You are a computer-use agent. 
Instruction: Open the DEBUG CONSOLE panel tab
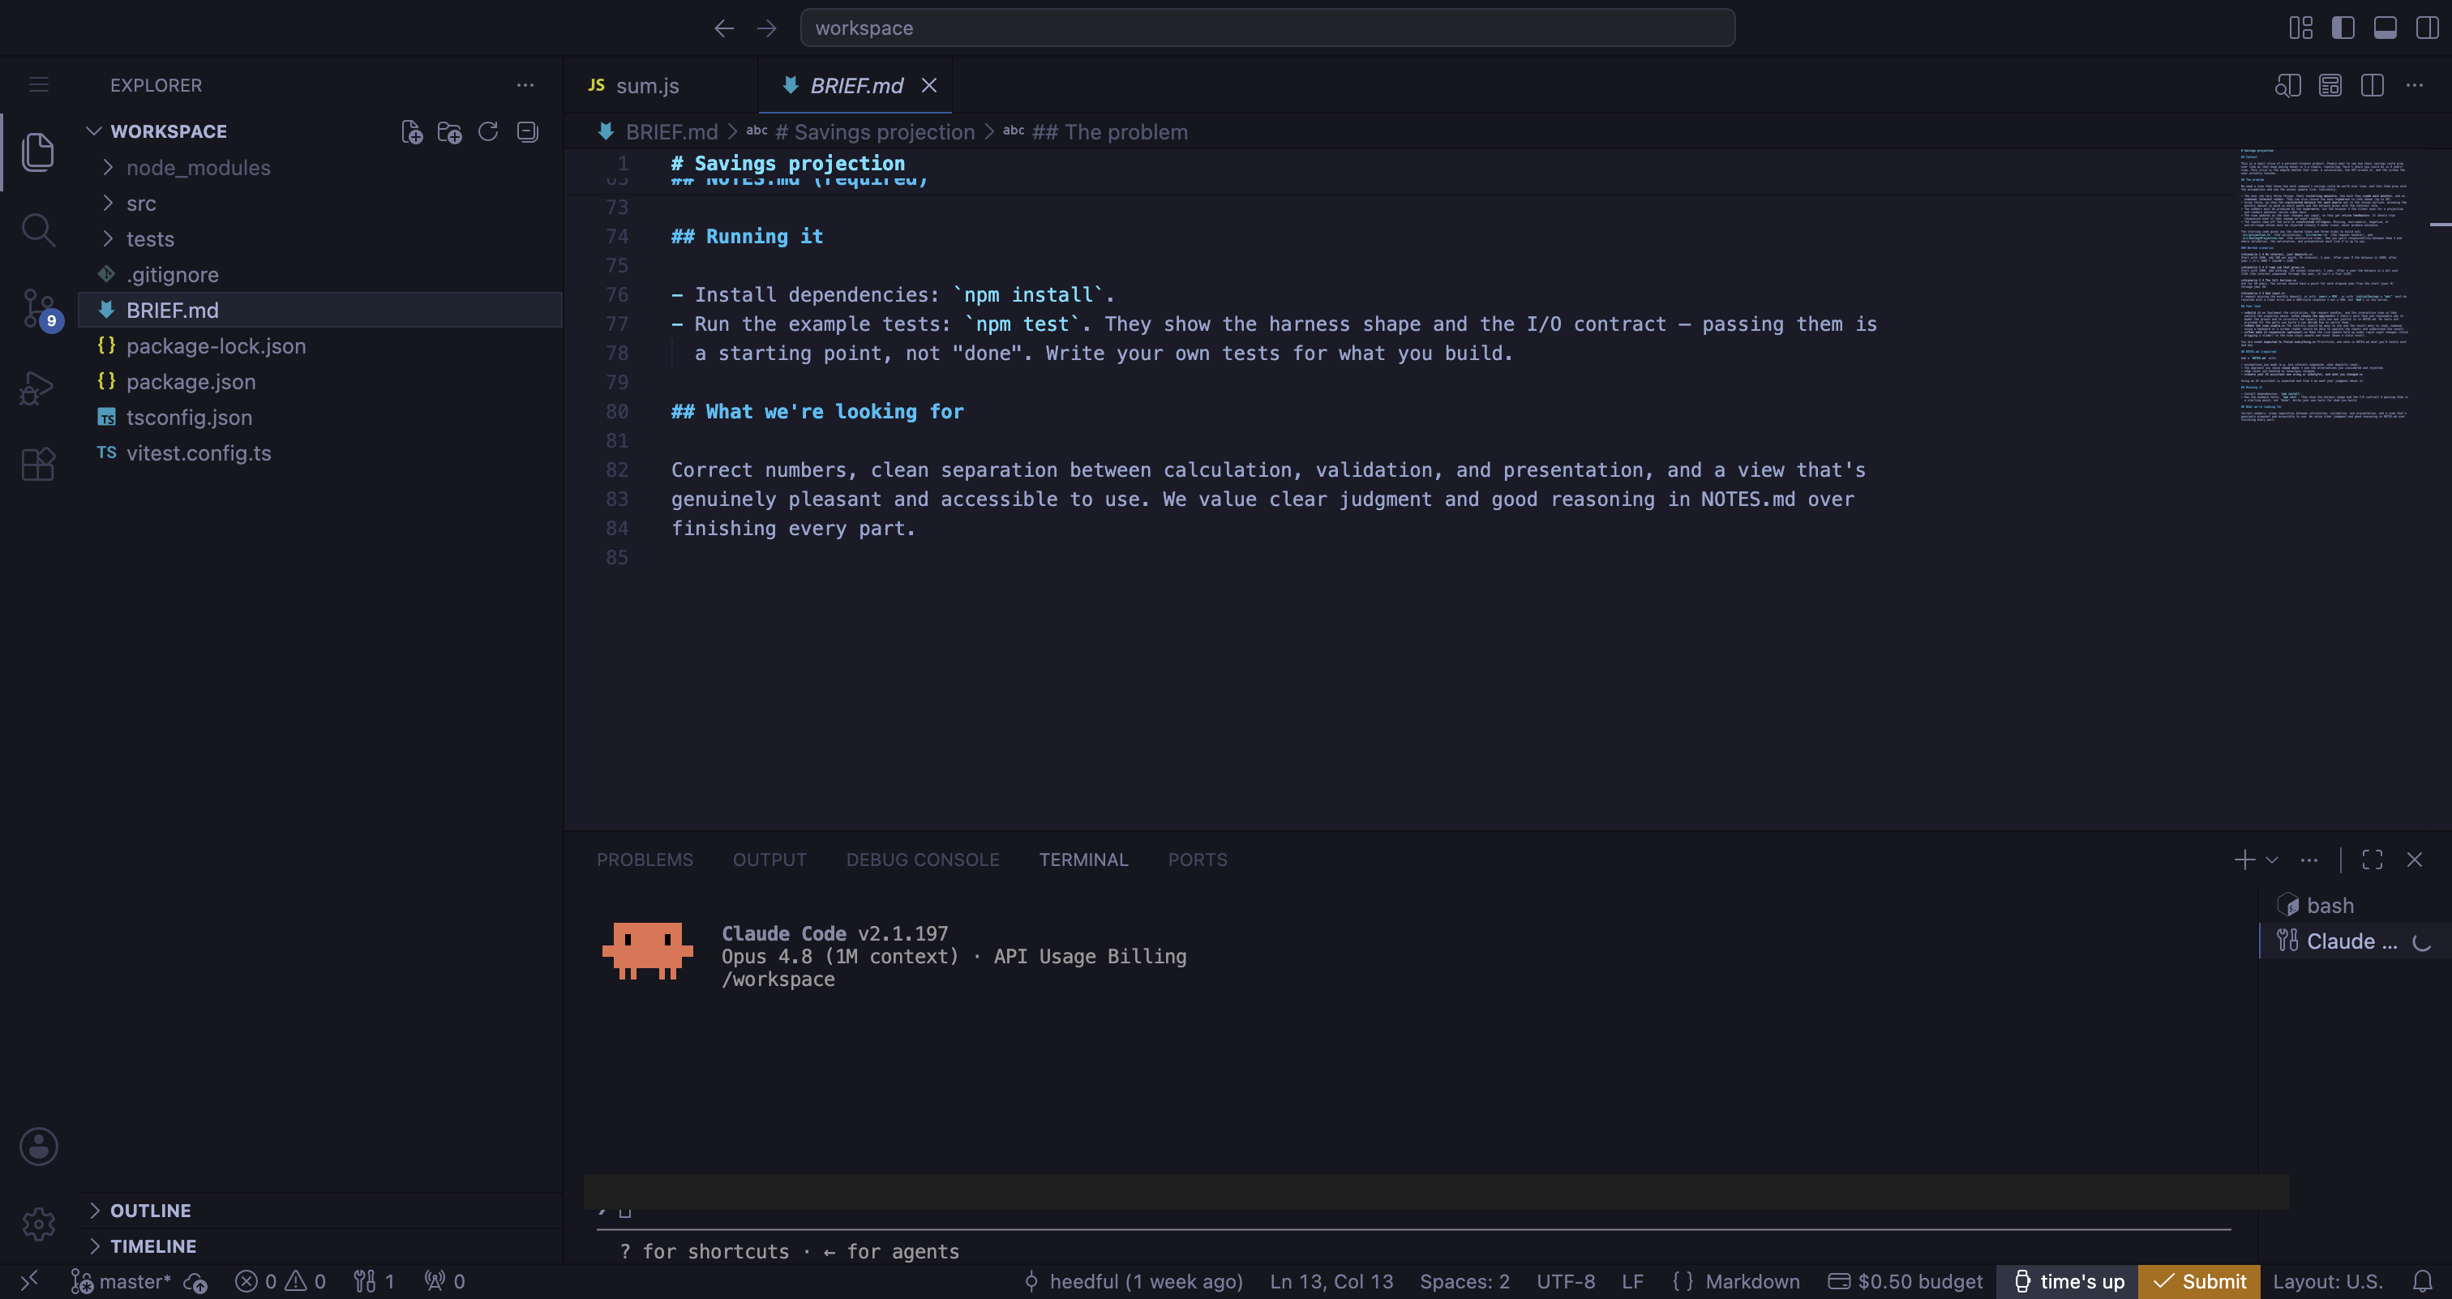923,860
